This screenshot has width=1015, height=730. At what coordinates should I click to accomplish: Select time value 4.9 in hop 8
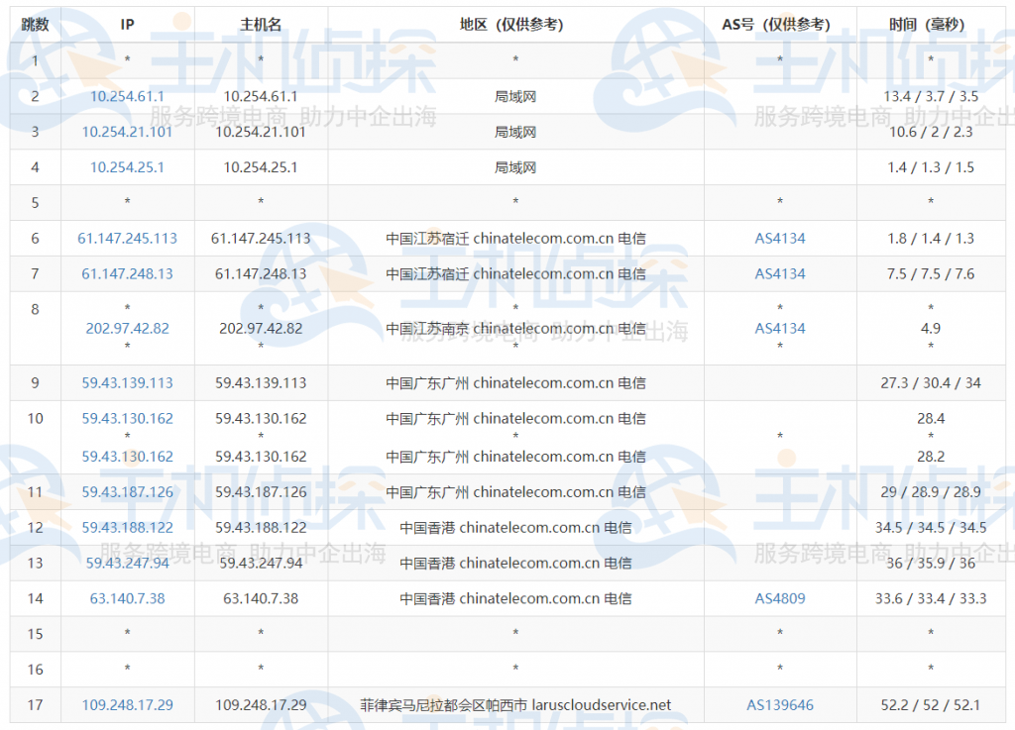pos(931,329)
